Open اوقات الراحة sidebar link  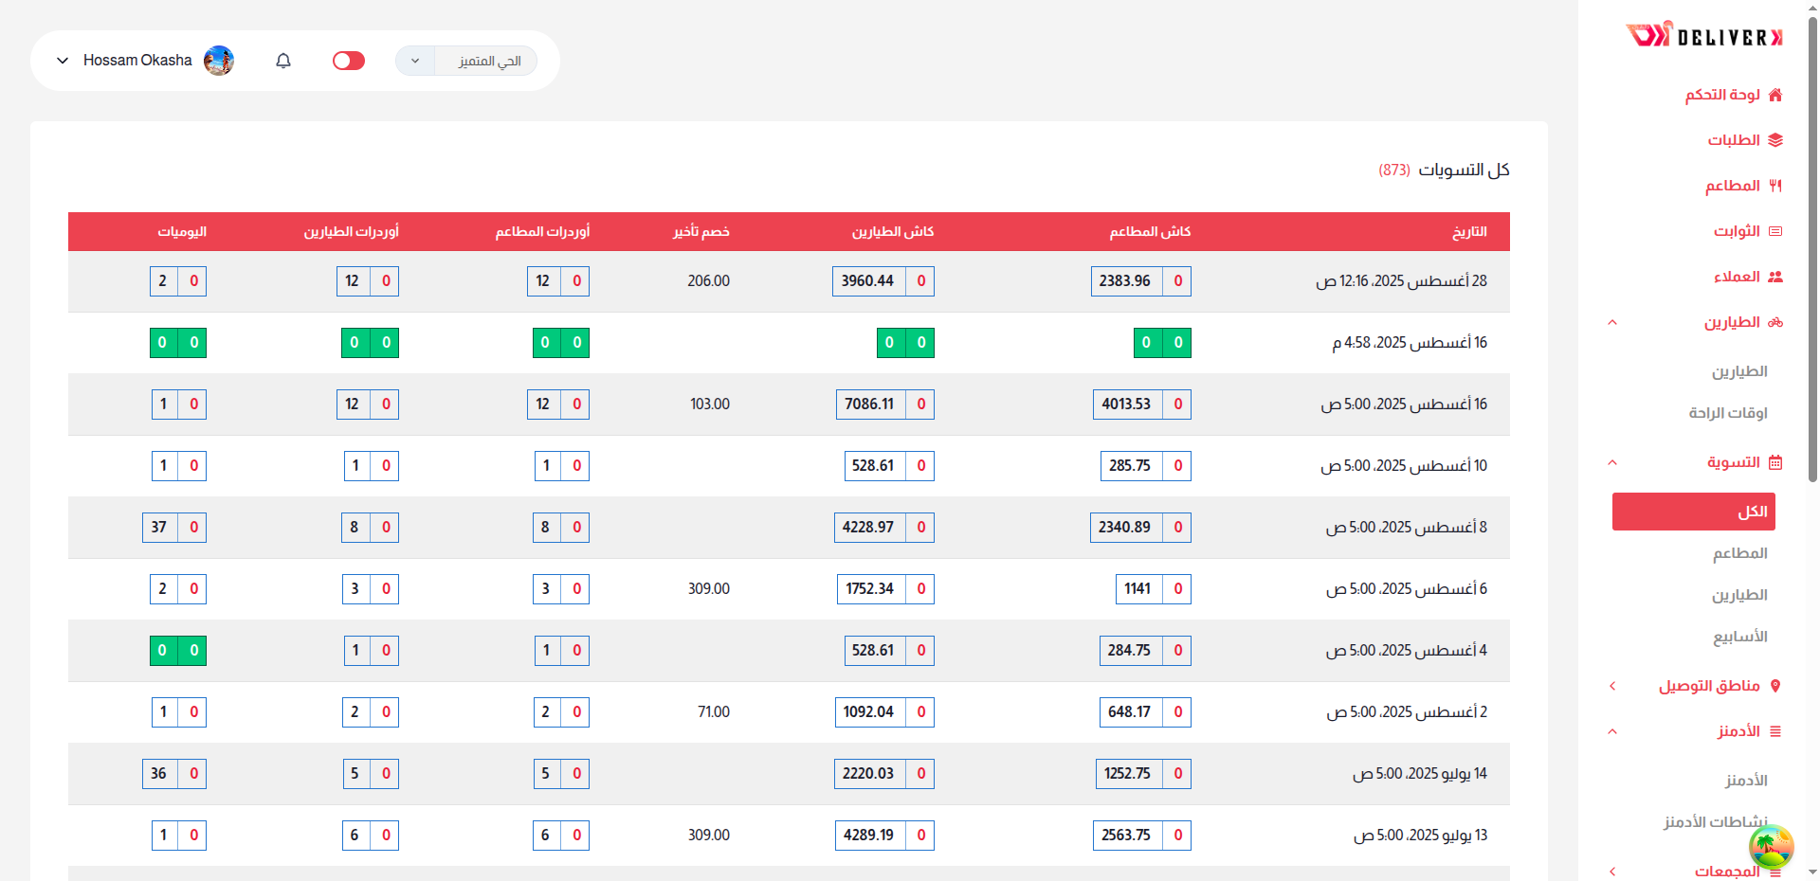(1727, 413)
